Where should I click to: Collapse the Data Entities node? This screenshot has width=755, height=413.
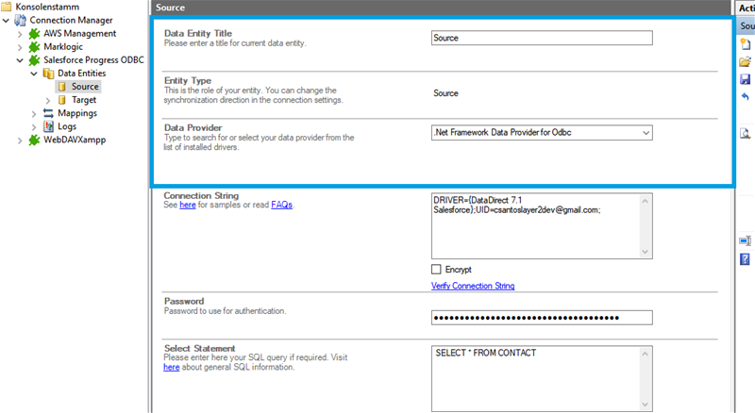[35, 74]
